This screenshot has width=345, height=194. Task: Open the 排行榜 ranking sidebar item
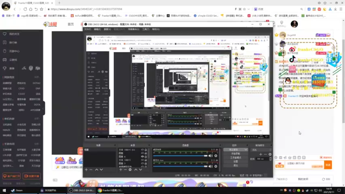10,43
